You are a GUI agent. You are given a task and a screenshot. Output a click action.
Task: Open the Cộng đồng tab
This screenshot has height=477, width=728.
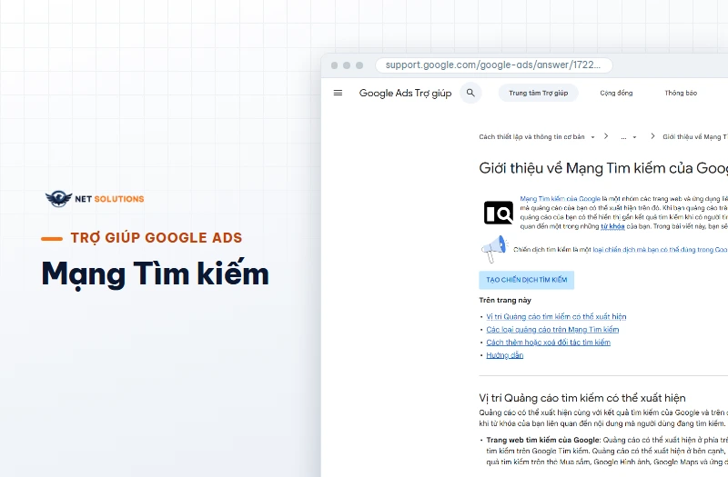(x=616, y=93)
